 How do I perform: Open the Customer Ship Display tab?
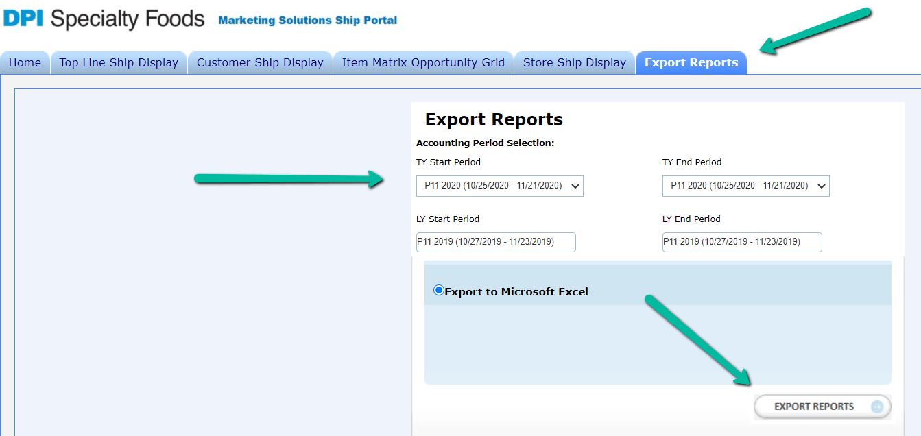point(260,63)
